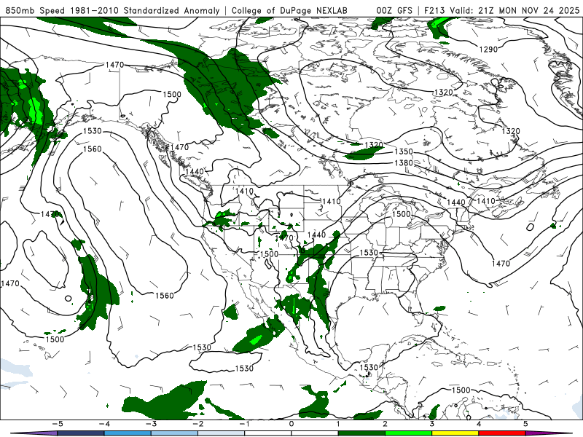Click the colorbar tick label -2

point(197,424)
